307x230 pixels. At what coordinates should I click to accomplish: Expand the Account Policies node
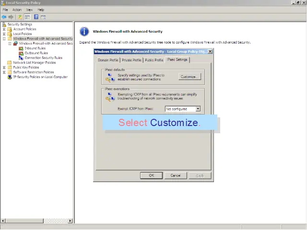[x=4, y=29]
